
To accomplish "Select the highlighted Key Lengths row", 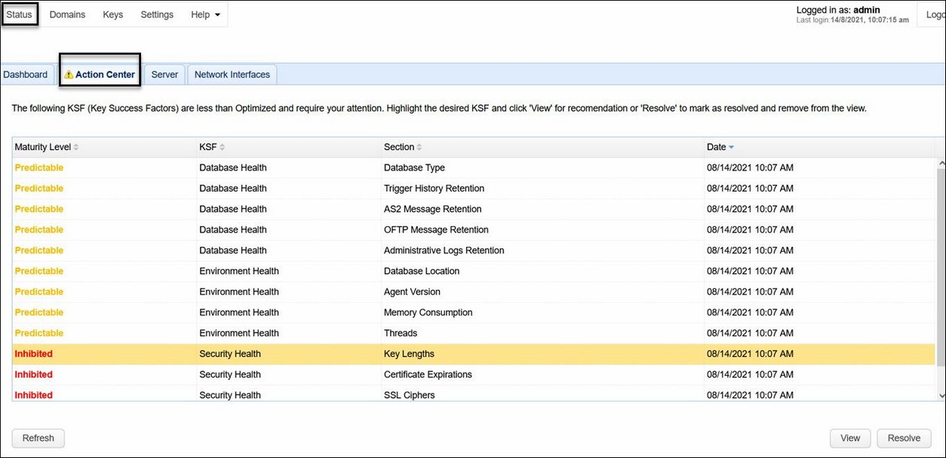I will pyautogui.click(x=474, y=354).
